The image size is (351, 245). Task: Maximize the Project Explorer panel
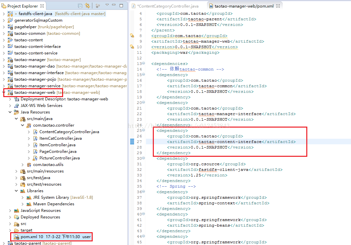pyautogui.click(x=121, y=6)
